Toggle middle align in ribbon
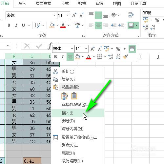Viewport: 164px width, 164px height. coord(98,15)
